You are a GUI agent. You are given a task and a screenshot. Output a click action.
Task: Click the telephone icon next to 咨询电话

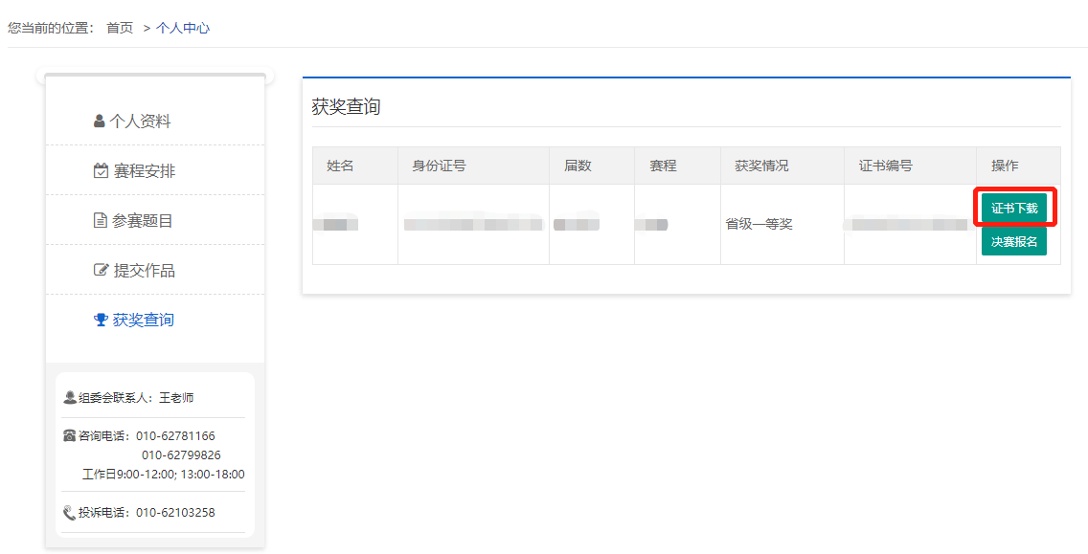coord(70,436)
